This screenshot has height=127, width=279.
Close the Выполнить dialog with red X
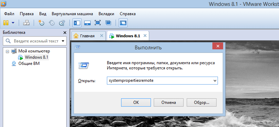coord(218,46)
